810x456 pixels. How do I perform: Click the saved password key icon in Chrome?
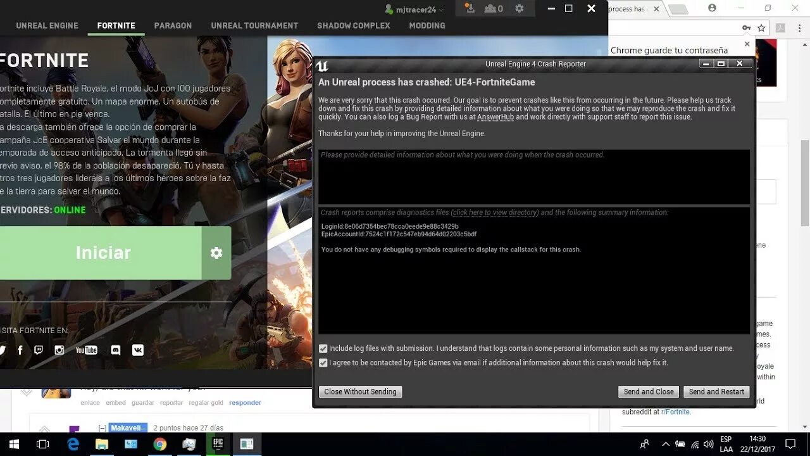(x=746, y=28)
